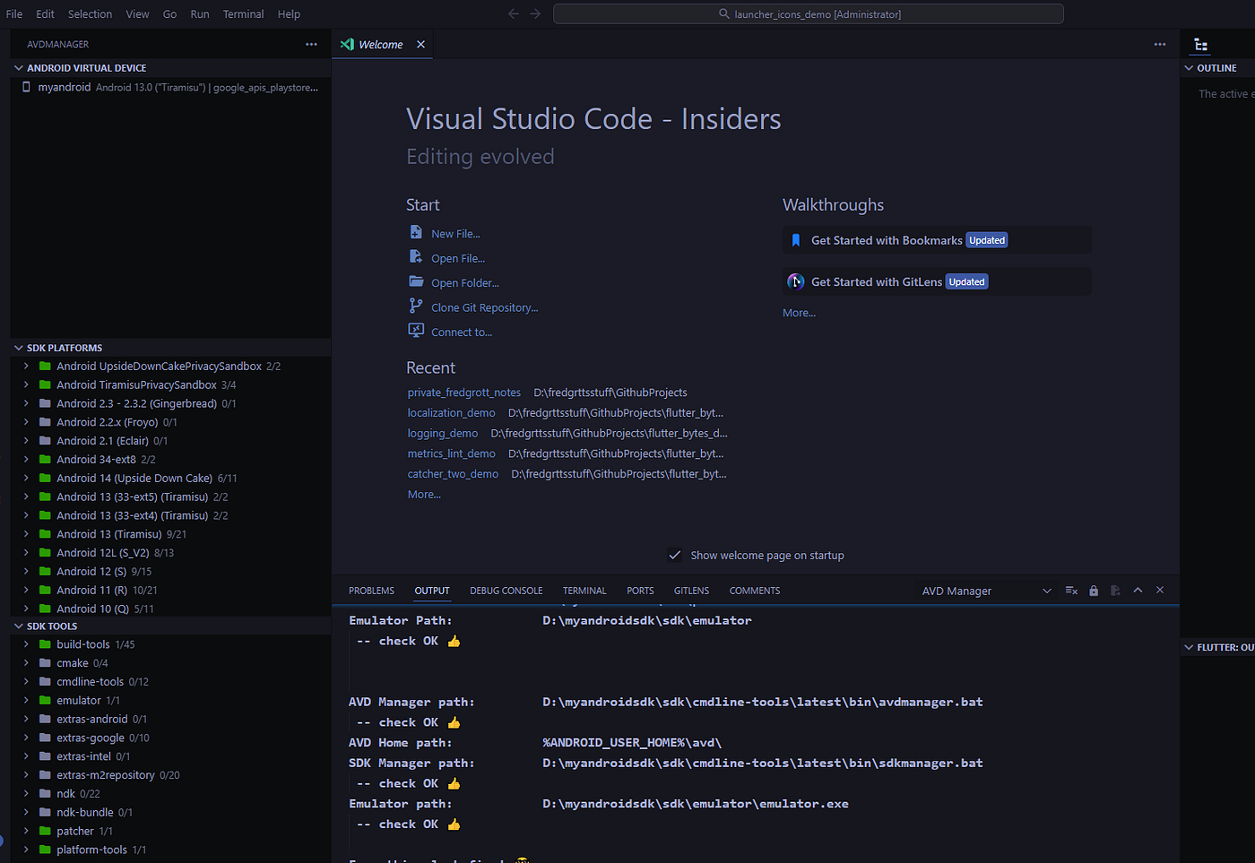Click the Open Folder icon

(416, 281)
